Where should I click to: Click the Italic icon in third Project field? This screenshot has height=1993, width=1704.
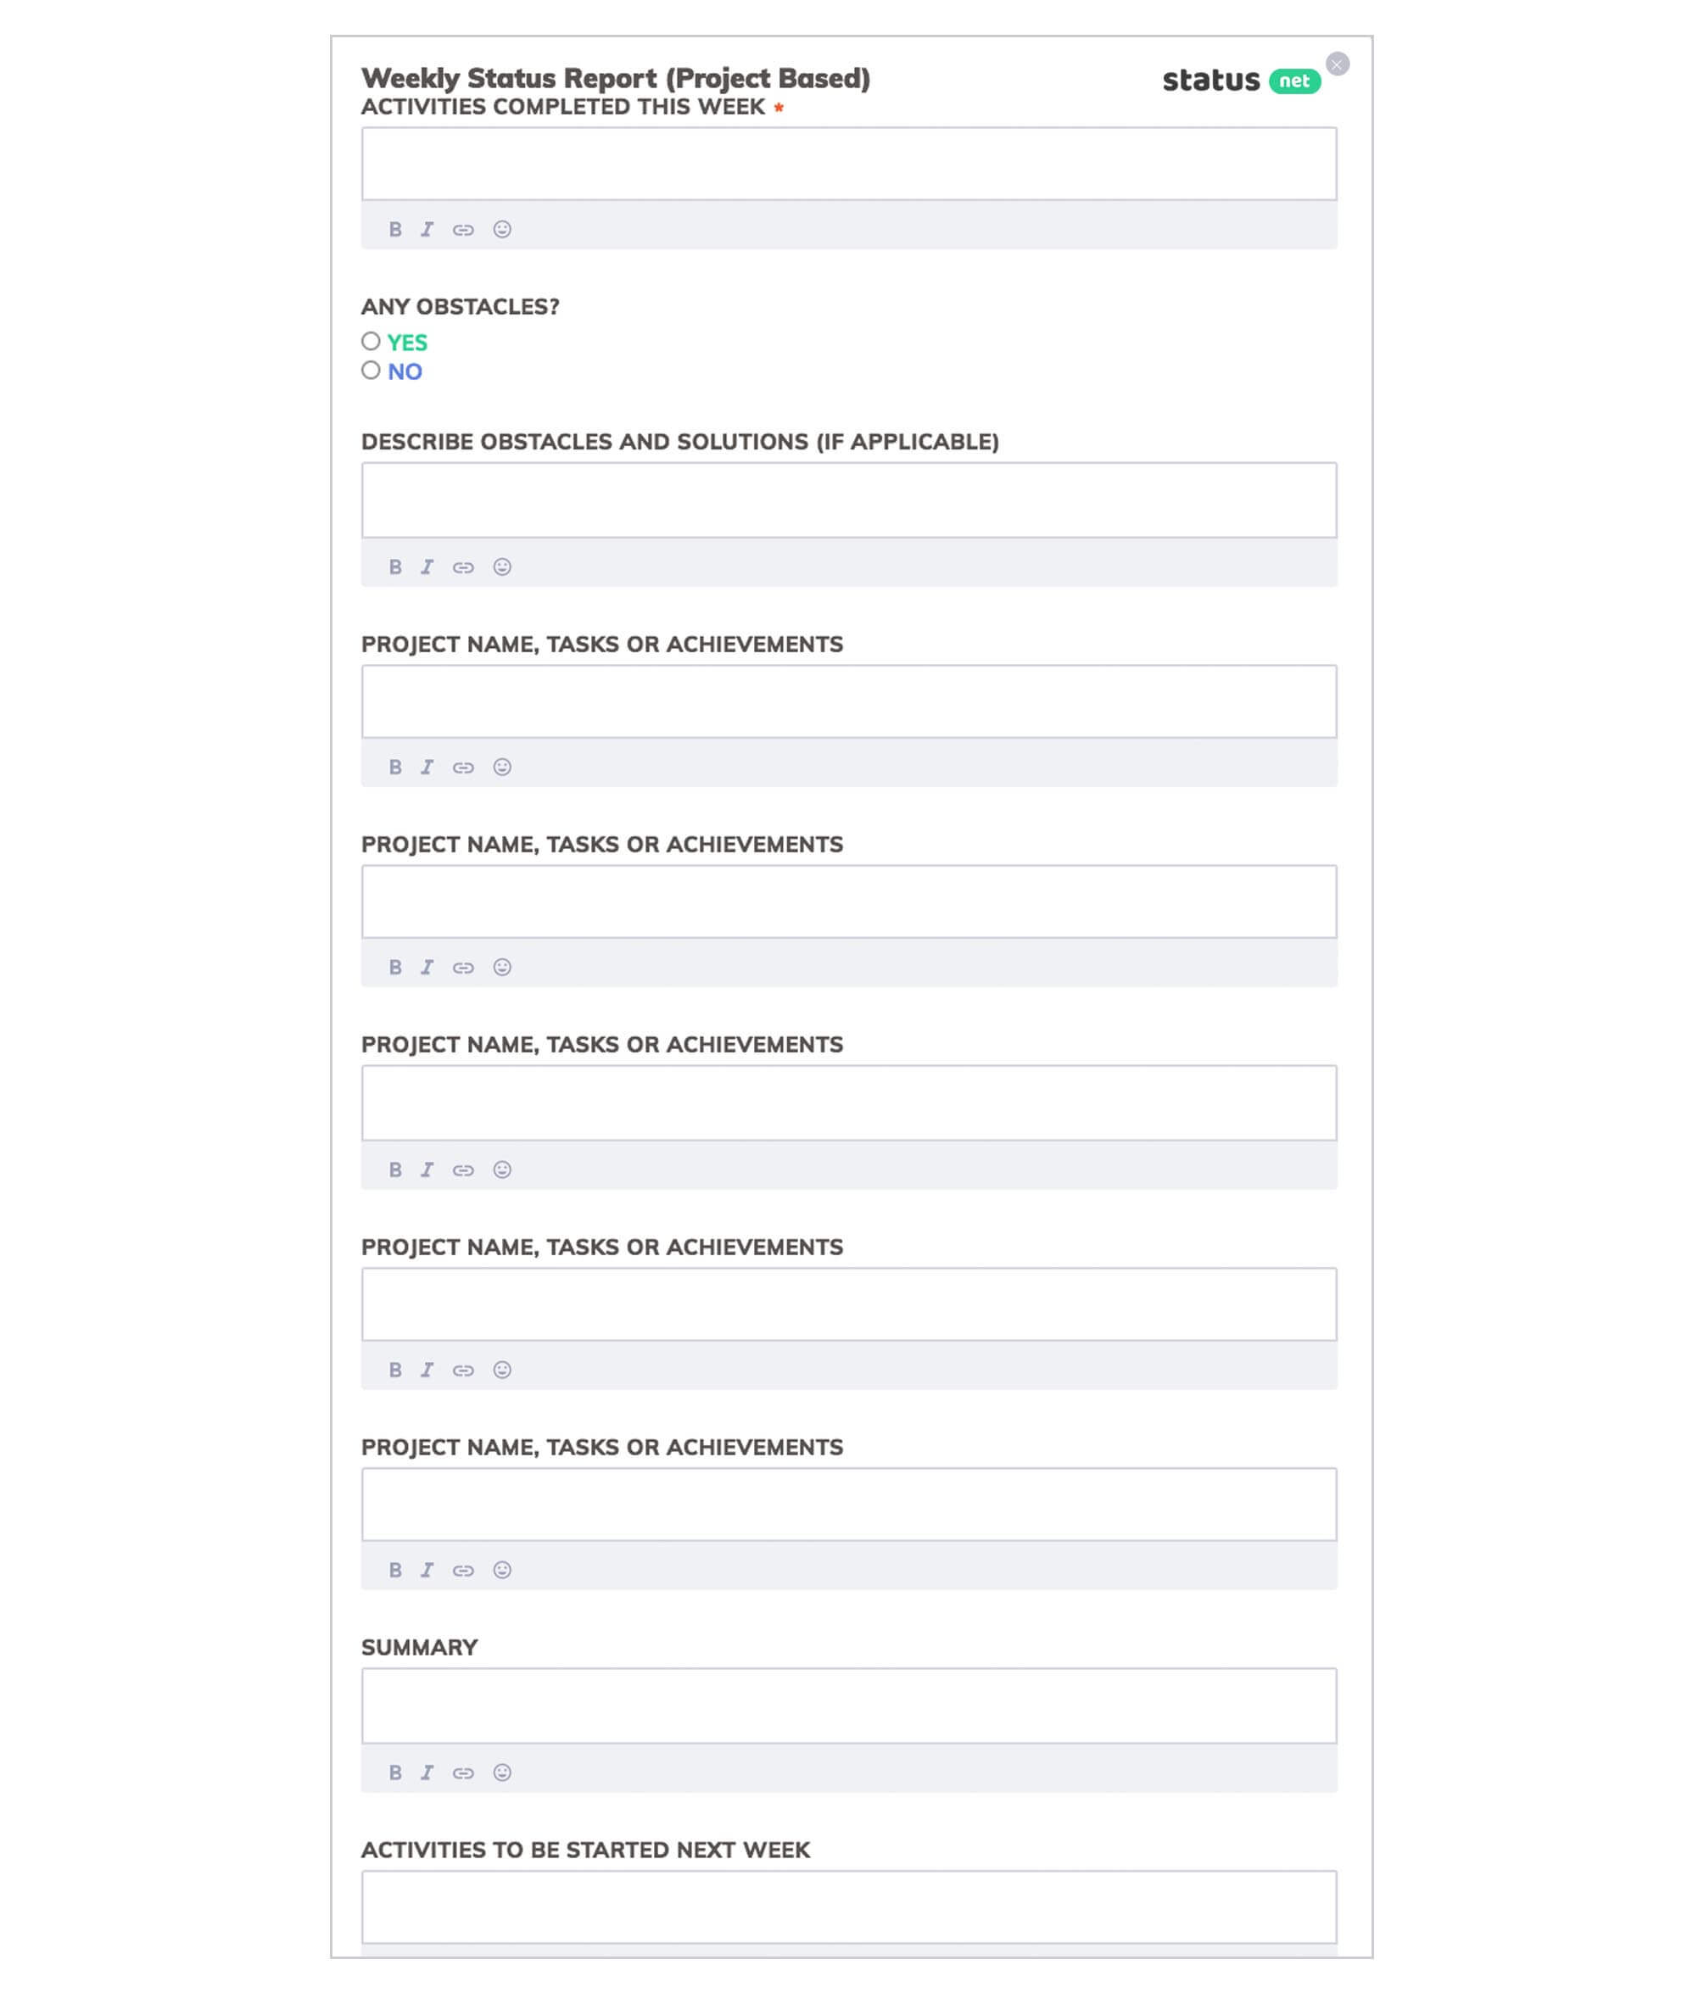(427, 1168)
